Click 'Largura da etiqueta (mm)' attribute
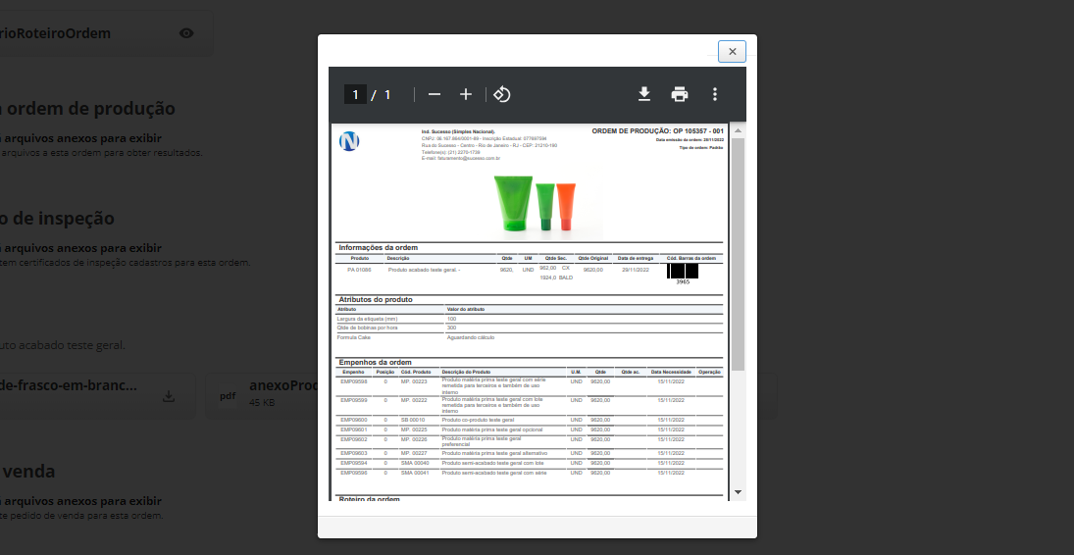This screenshot has width=1074, height=555. 367,319
